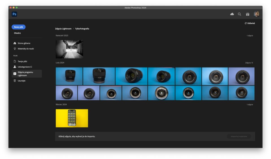
Task: Open the What's New gift icon
Action: [248, 14]
